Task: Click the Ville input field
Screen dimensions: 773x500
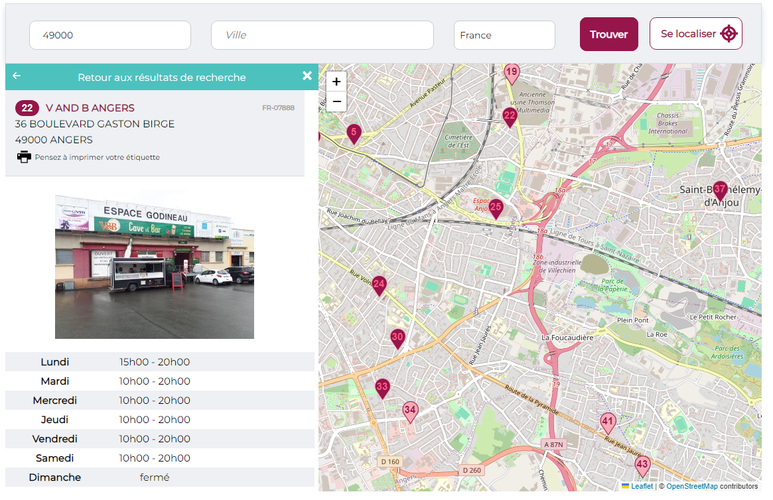Action: (322, 35)
